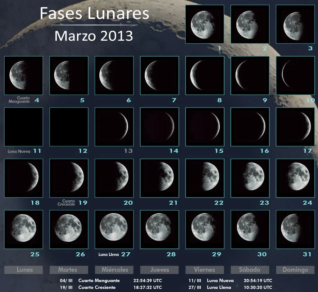
Task: Click the moon image for day 23
Action: point(250,178)
